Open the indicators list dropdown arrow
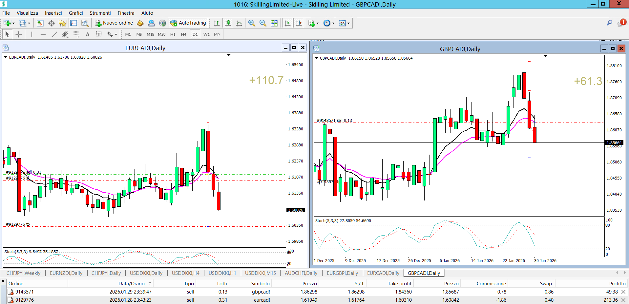The width and height of the screenshot is (629, 304). click(x=318, y=23)
